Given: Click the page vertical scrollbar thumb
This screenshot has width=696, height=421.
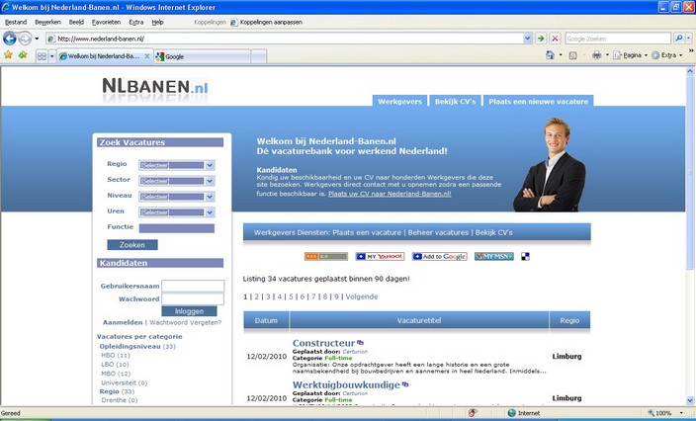Looking at the screenshot, I should 690,172.
